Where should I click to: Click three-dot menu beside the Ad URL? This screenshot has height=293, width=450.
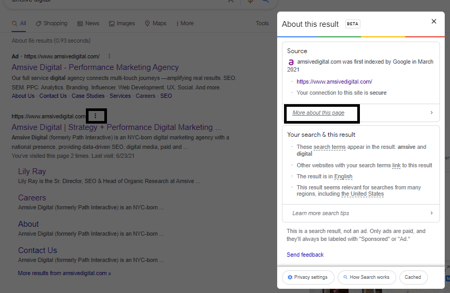109,56
